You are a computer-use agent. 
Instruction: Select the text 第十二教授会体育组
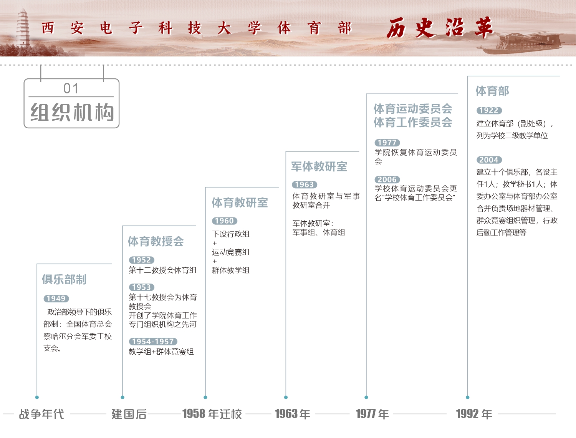coord(163,270)
